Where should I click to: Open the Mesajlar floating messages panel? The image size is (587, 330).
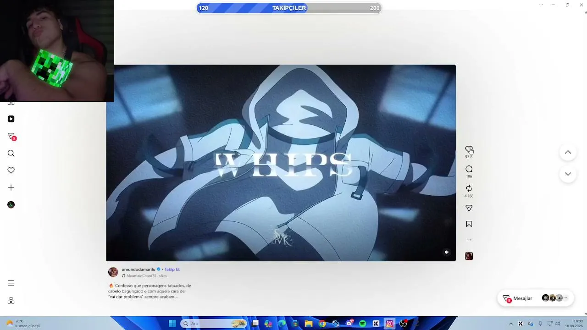535,298
